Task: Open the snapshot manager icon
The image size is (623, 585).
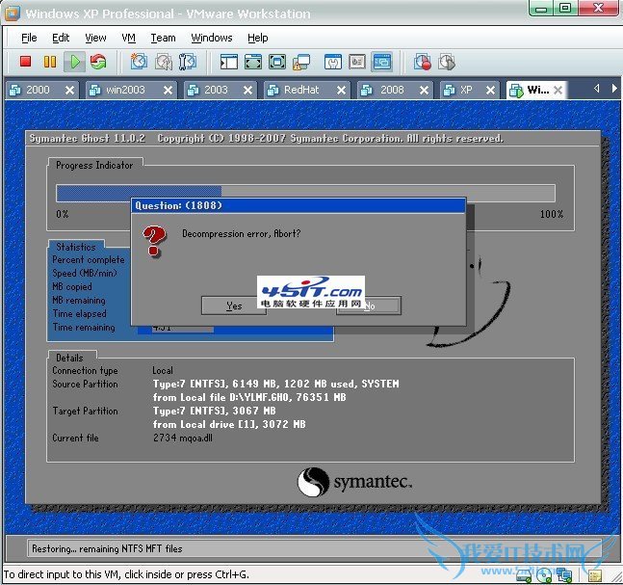Action: pos(188,62)
